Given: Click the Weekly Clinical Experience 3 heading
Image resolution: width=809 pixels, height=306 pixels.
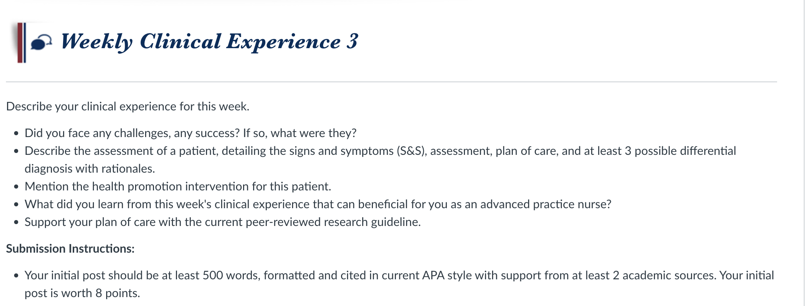Looking at the screenshot, I should coord(210,41).
